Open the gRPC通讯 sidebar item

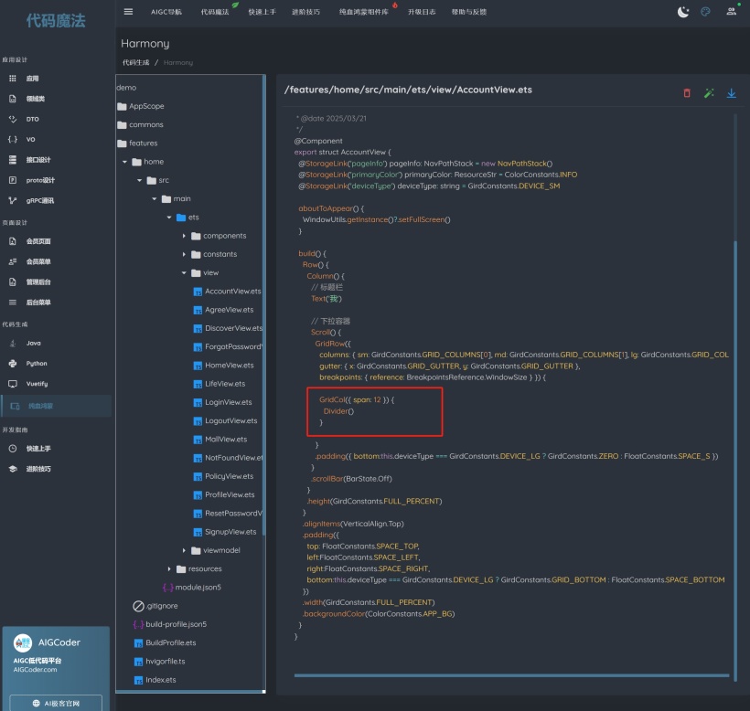39,200
